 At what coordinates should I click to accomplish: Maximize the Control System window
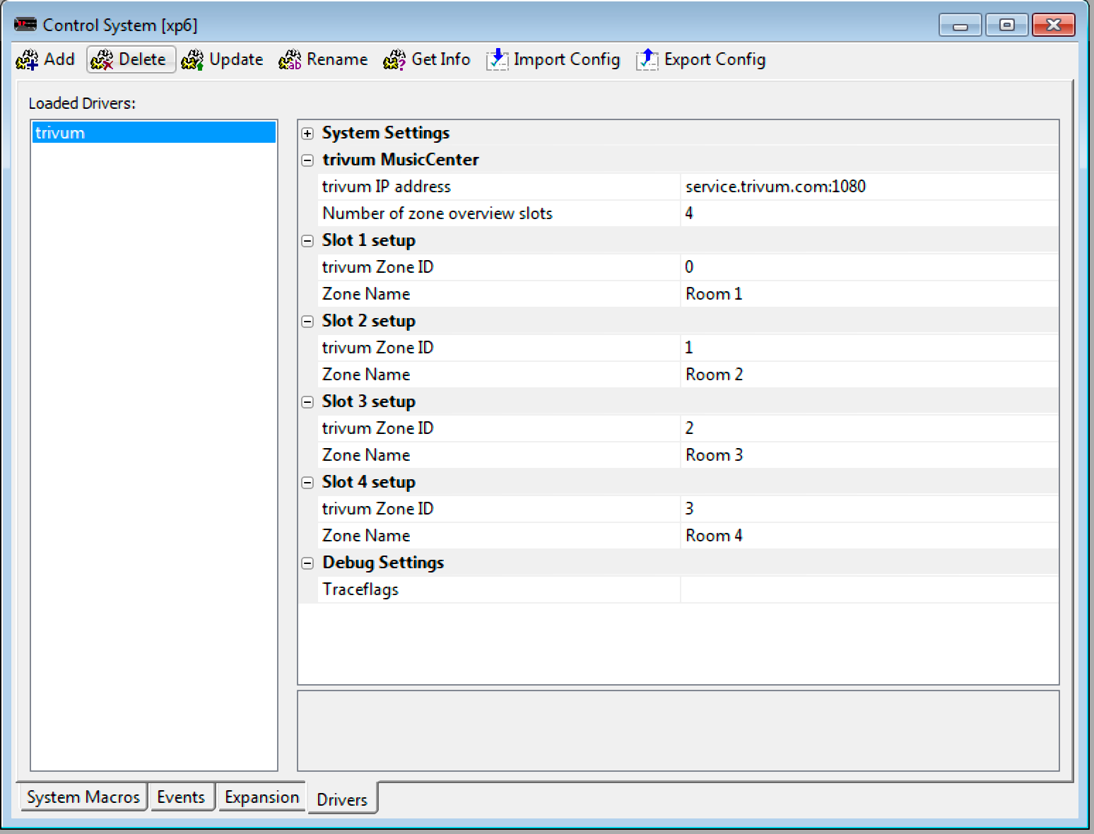coord(1006,25)
